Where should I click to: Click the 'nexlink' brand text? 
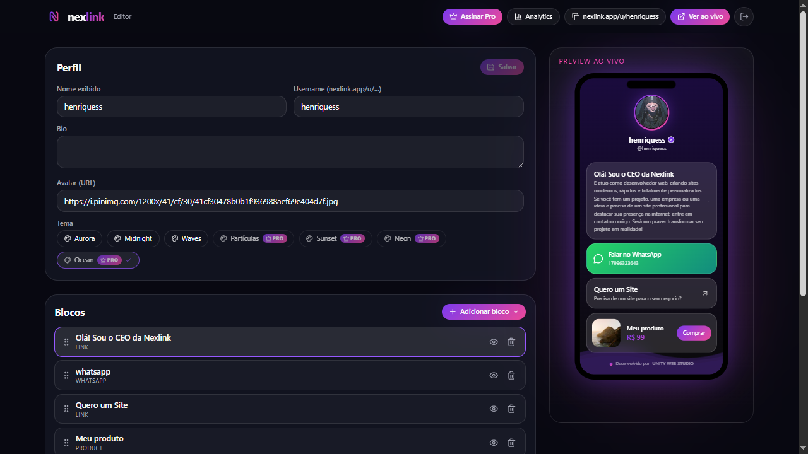(x=86, y=17)
